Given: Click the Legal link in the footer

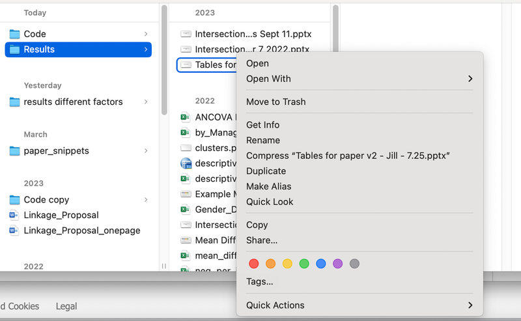Looking at the screenshot, I should pos(66,306).
